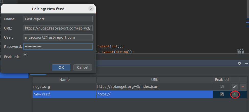The image size is (249, 112).
Task: Toggle the Enabled checkbox in the dialog
Action: click(25, 54)
